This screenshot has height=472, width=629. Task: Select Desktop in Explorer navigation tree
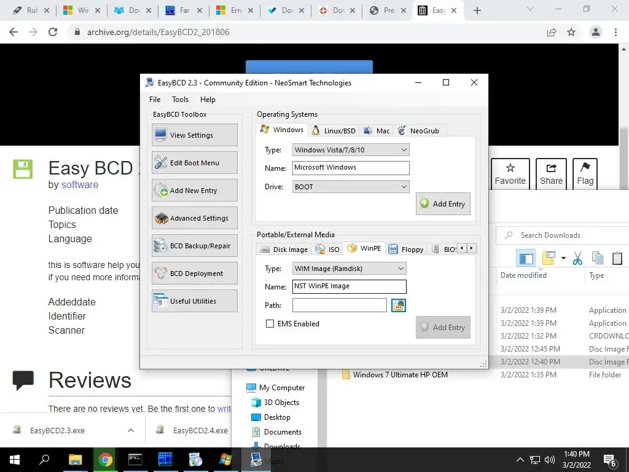coord(271,417)
